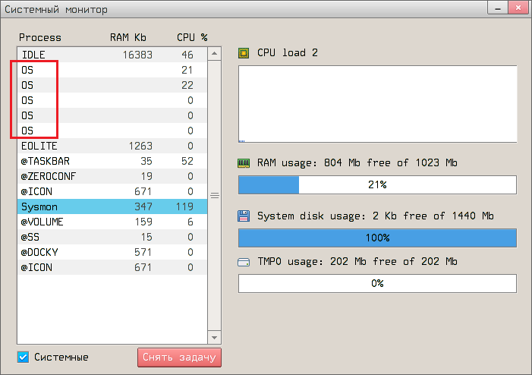Click the process list scroll down arrow
Screen dimensions: 532x375
pos(215,337)
